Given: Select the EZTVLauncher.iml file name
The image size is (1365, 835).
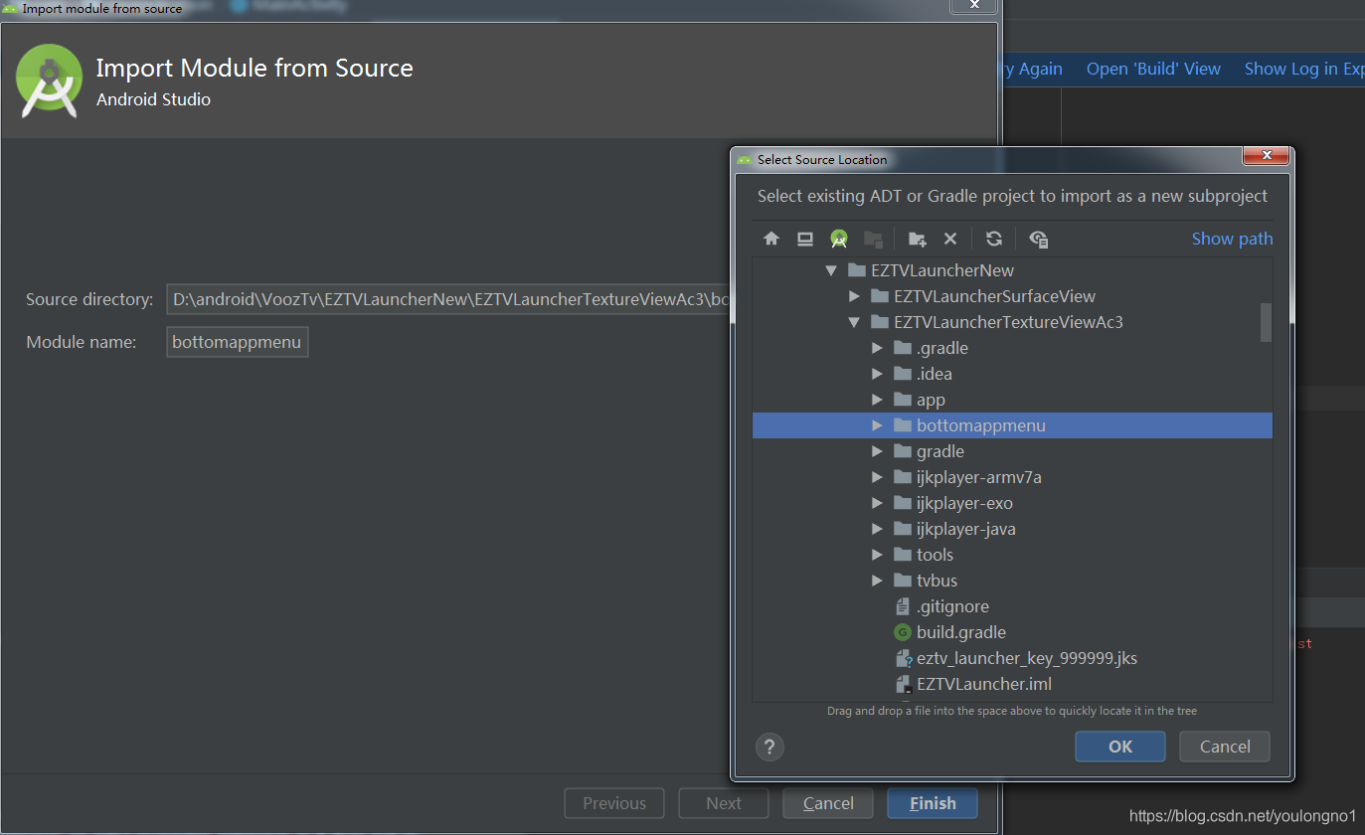Looking at the screenshot, I should coord(984,684).
